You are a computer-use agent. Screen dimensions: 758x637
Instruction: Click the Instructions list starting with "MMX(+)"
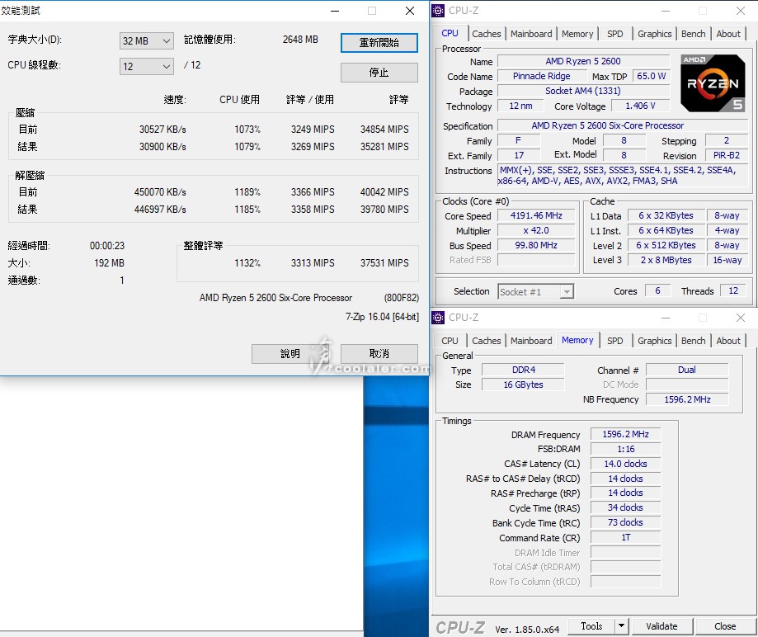pyautogui.click(x=623, y=175)
